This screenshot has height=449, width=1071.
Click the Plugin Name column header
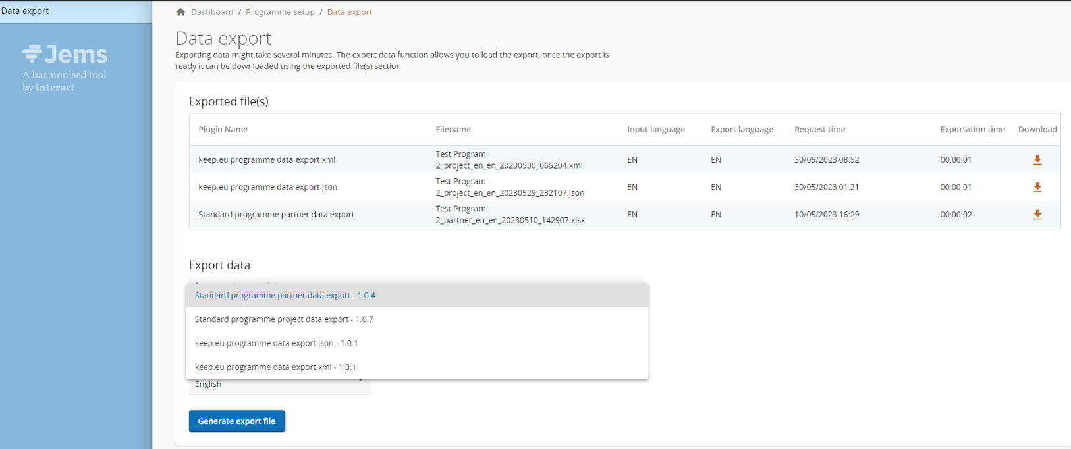point(223,130)
